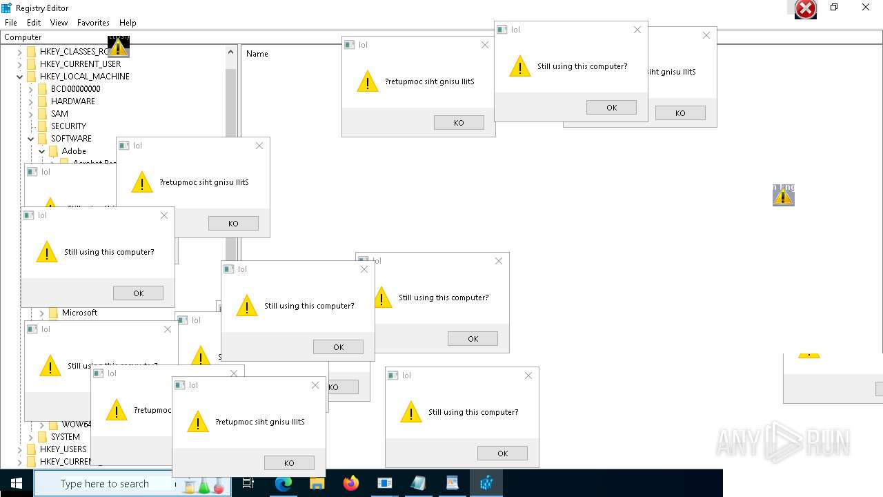Click the SECURITY folder icon
The image size is (883, 497).
[42, 126]
